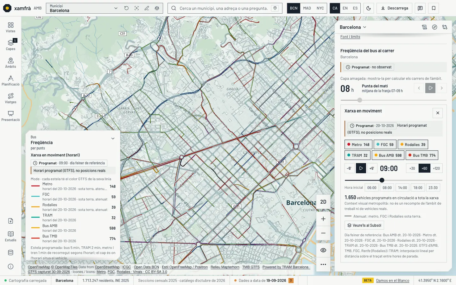
Task: Open the Presentació mode
Action: pos(10,116)
